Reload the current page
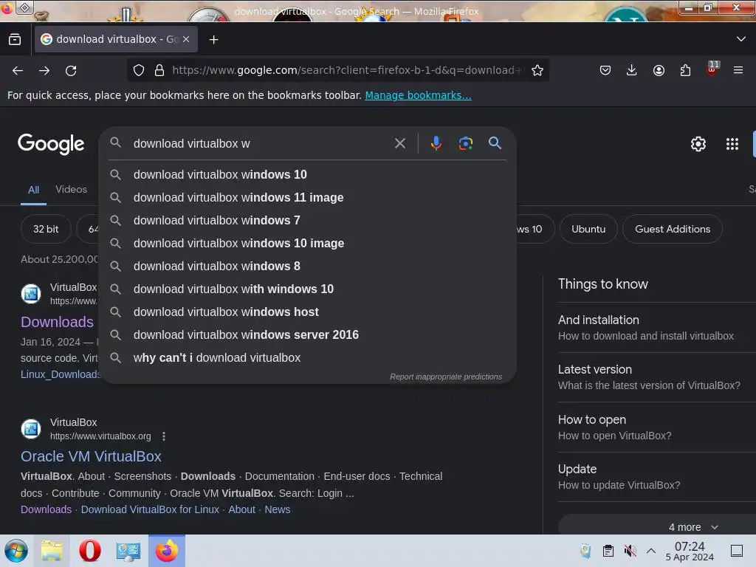The height and width of the screenshot is (567, 756). coord(71,70)
